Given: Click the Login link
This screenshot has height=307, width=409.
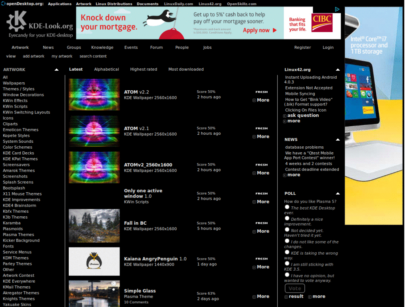Looking at the screenshot, I should point(328,48).
